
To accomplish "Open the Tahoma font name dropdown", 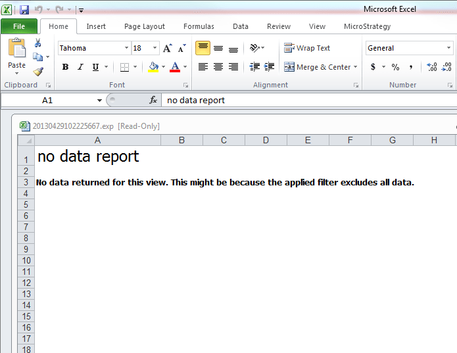I will [x=126, y=48].
